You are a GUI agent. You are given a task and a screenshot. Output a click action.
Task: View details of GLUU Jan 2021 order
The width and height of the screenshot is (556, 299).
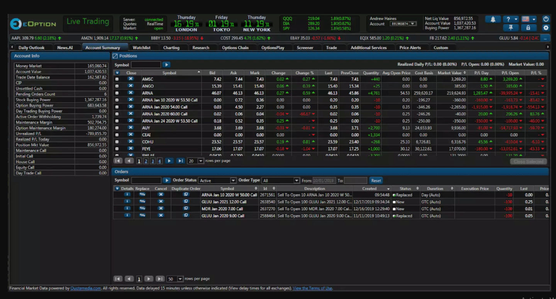[x=127, y=201]
